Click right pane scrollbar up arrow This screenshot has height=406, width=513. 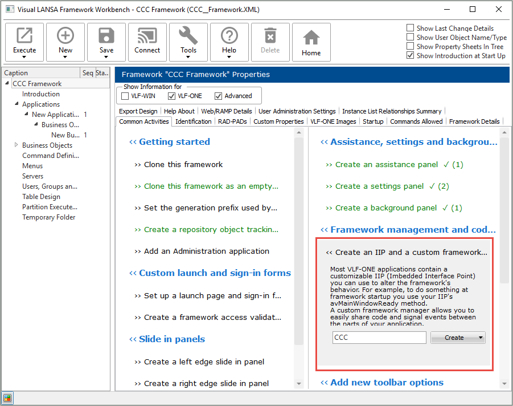click(x=504, y=132)
